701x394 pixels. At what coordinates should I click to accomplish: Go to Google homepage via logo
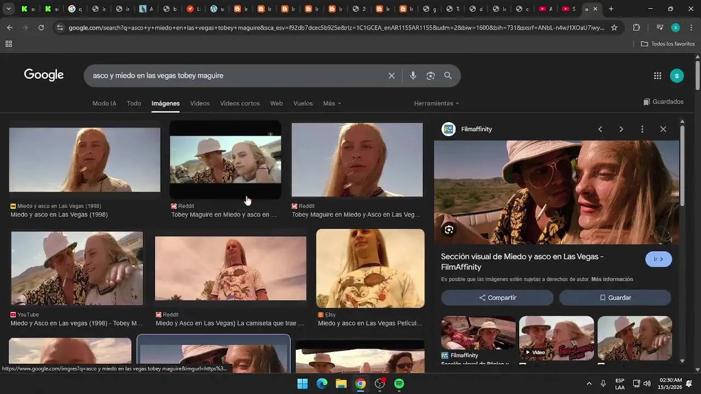(x=44, y=75)
